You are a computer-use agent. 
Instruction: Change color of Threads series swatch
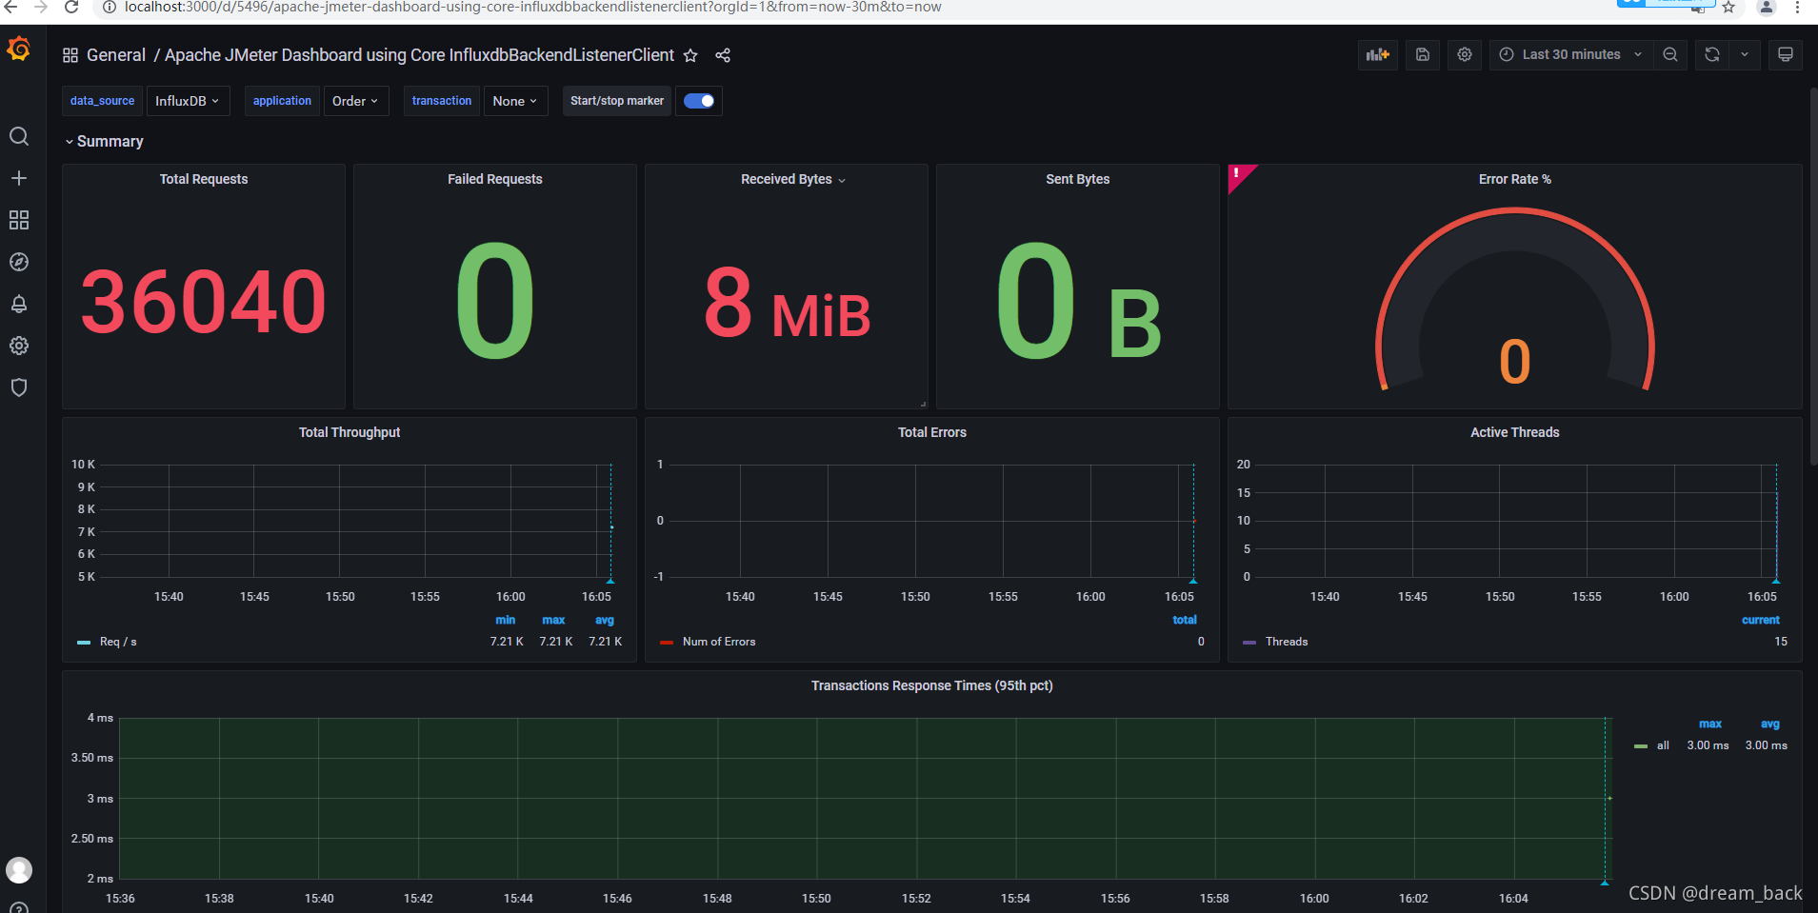tap(1249, 643)
